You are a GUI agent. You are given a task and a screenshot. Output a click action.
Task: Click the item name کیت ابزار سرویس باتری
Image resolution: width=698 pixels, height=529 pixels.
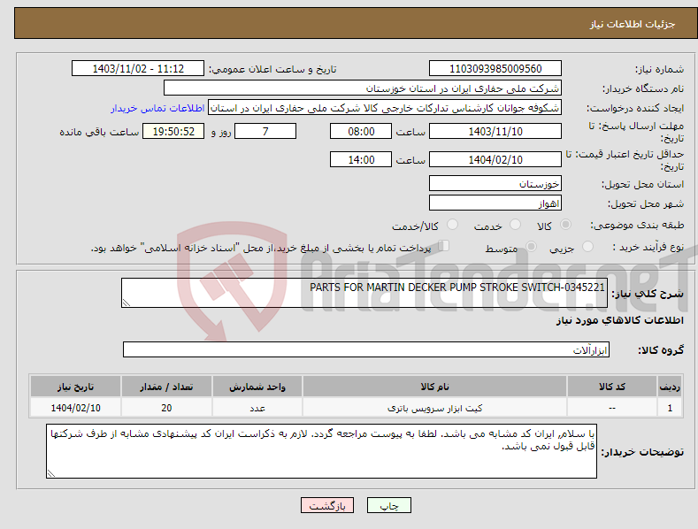[x=434, y=408]
